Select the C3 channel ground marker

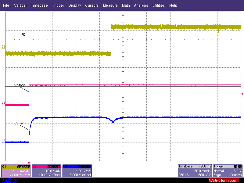click(3, 140)
